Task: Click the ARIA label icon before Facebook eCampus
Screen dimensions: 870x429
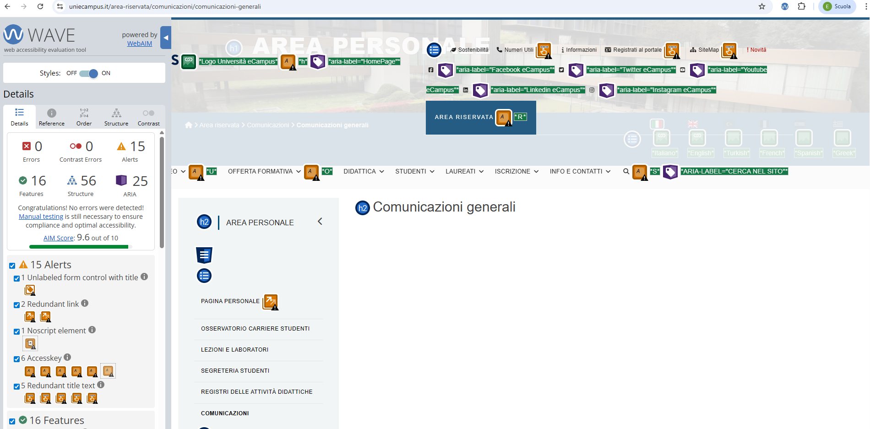Action: [x=445, y=70]
